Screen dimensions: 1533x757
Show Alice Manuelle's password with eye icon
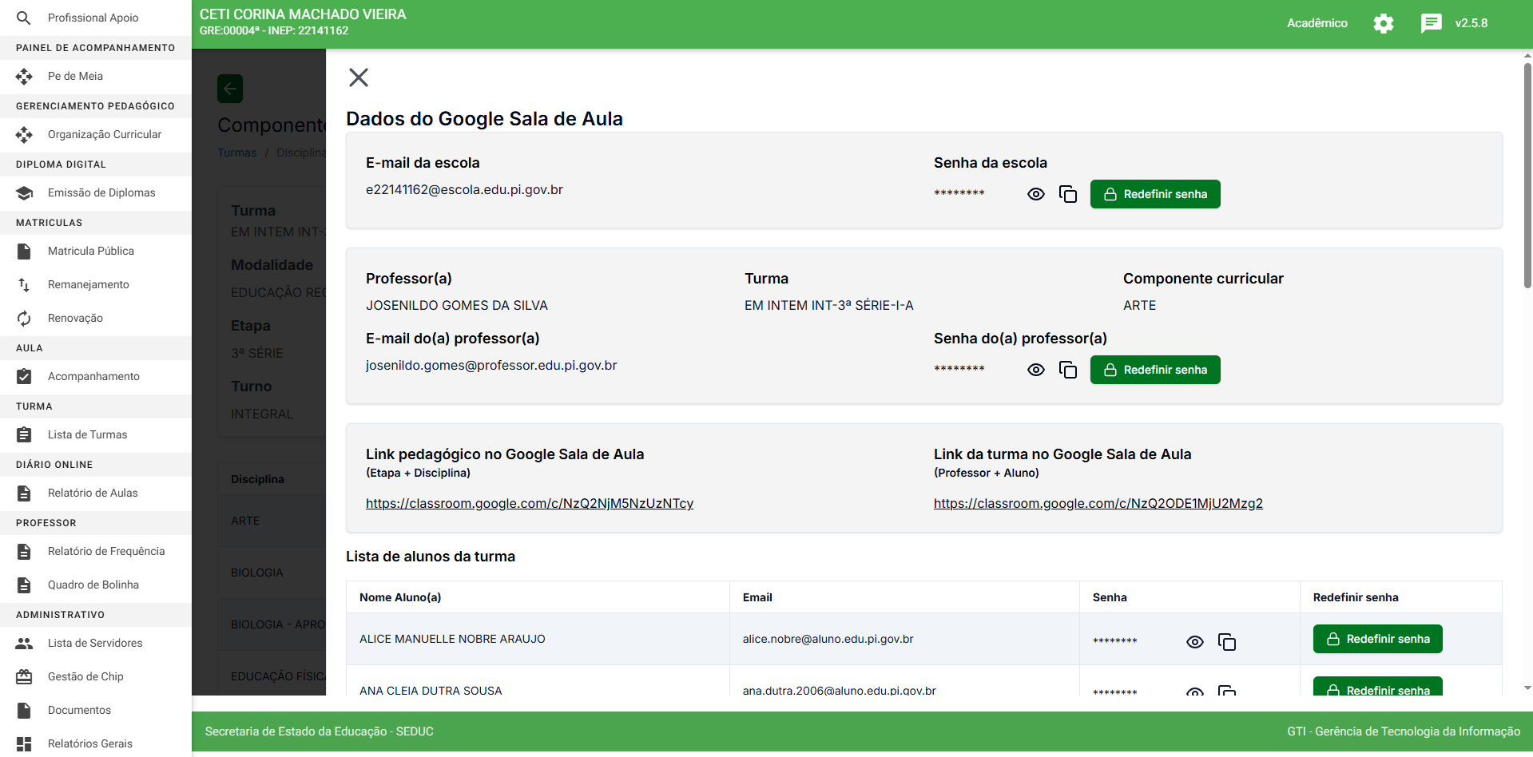coord(1194,642)
